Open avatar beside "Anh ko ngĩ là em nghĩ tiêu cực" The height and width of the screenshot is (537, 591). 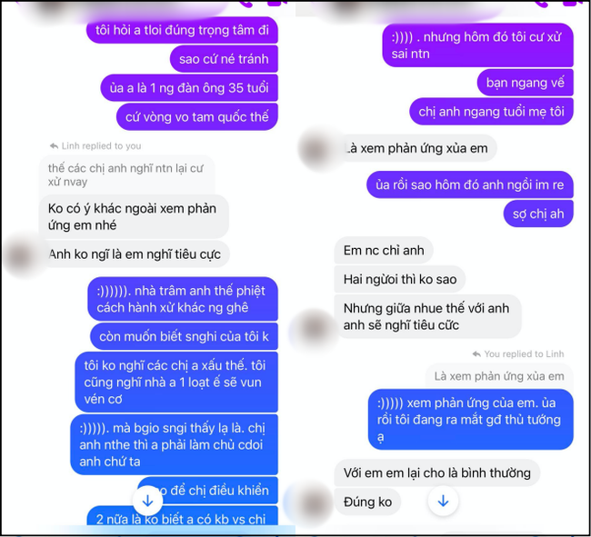point(22,255)
